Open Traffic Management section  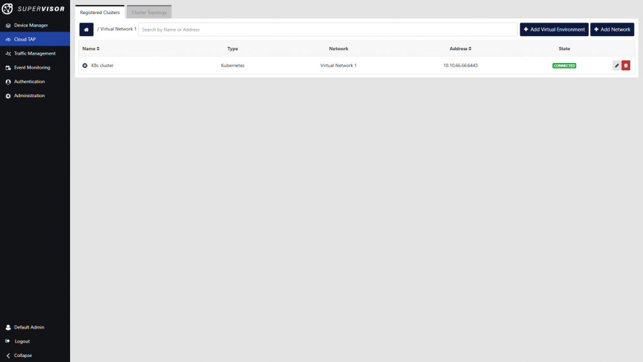click(x=35, y=53)
